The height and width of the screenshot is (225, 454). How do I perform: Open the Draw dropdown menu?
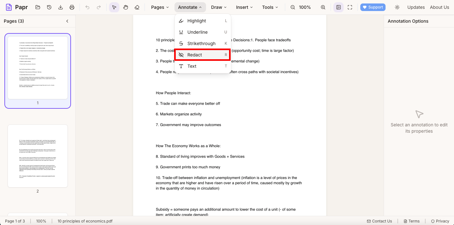(219, 7)
